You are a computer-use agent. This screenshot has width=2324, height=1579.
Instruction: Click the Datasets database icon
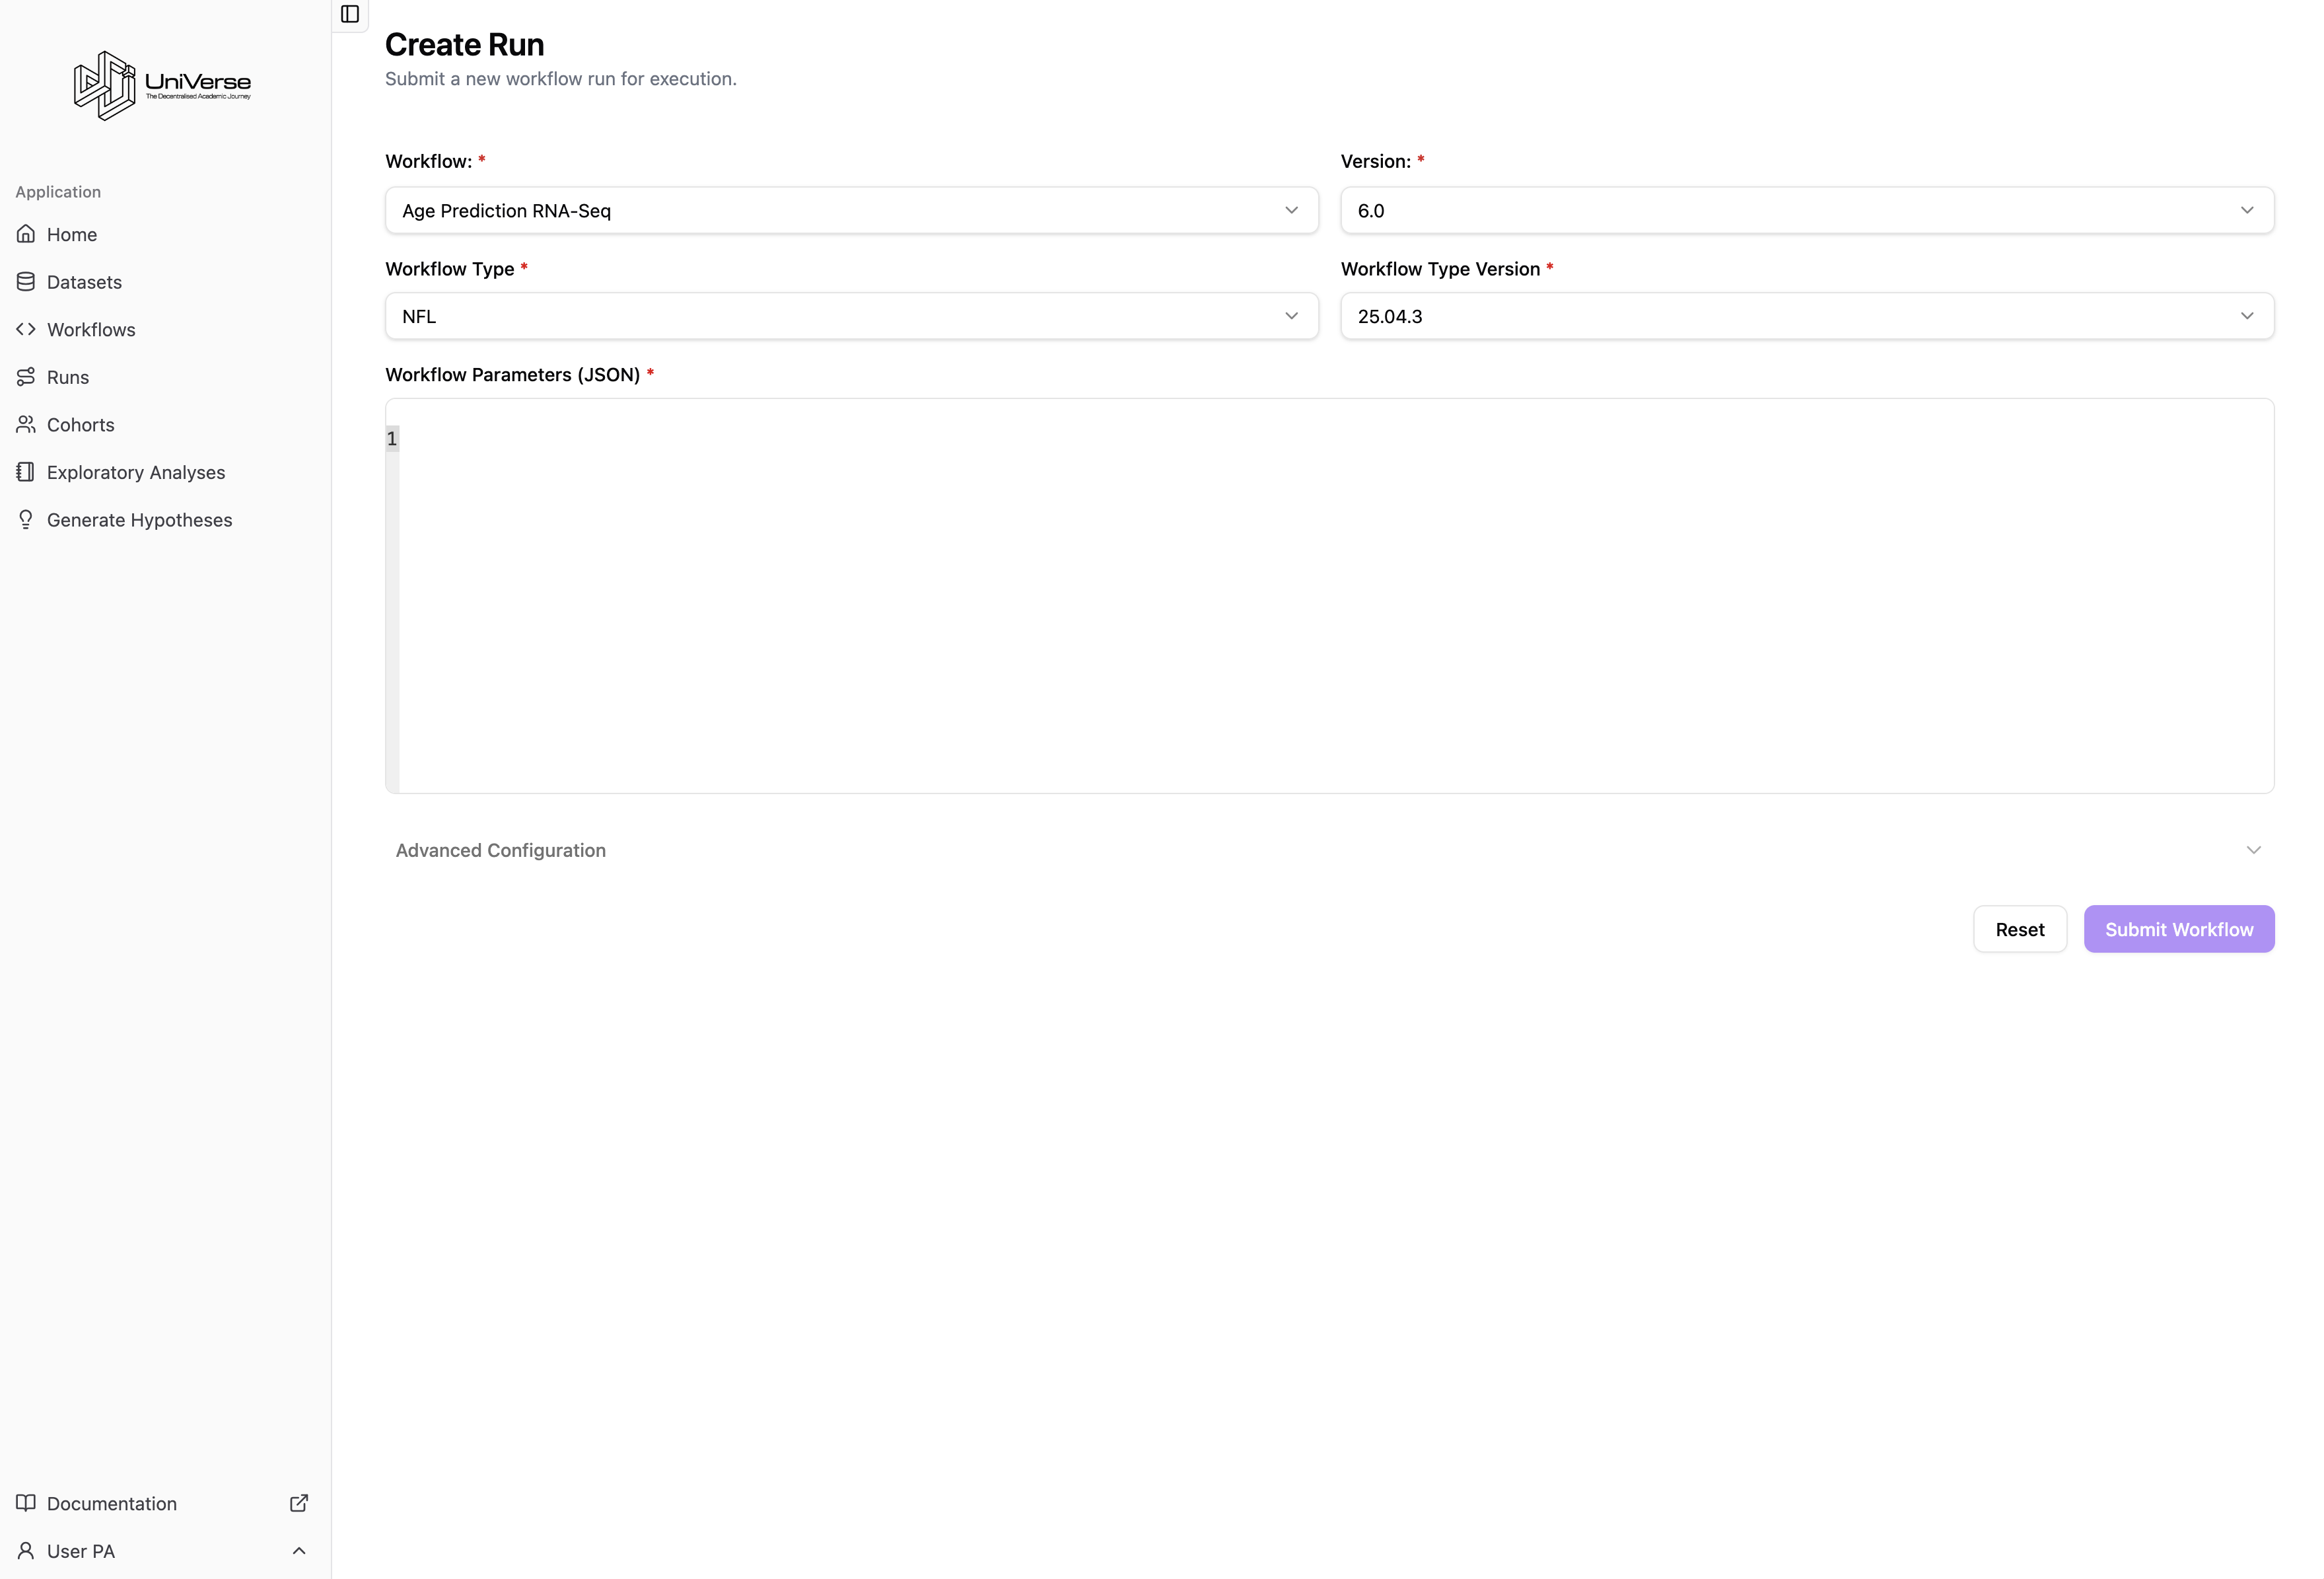coord(26,282)
